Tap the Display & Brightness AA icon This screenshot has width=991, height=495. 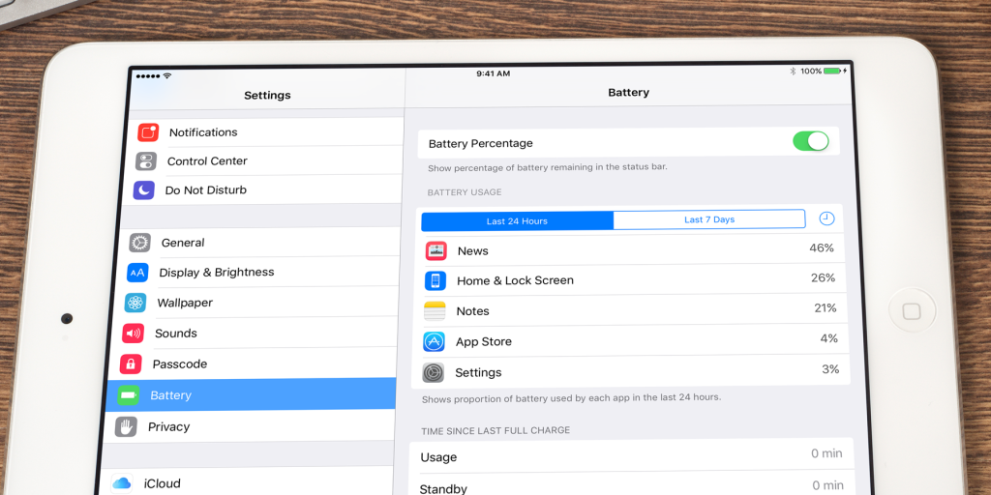tap(137, 273)
